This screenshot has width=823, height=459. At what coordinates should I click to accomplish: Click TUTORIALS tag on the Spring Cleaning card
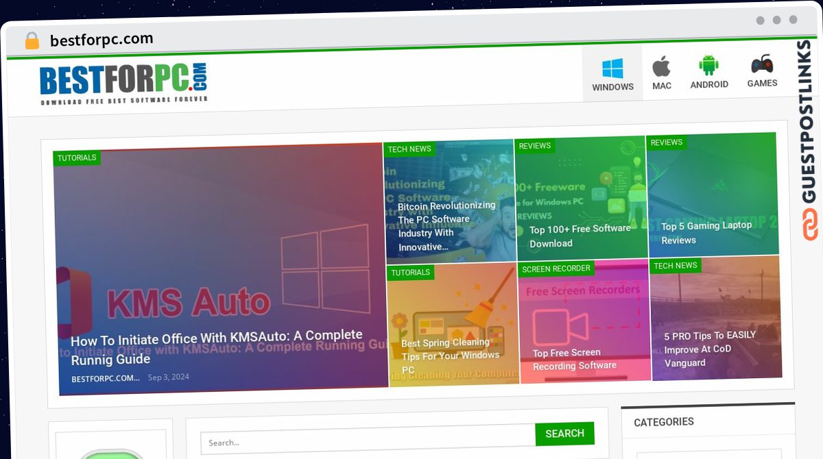coord(411,273)
